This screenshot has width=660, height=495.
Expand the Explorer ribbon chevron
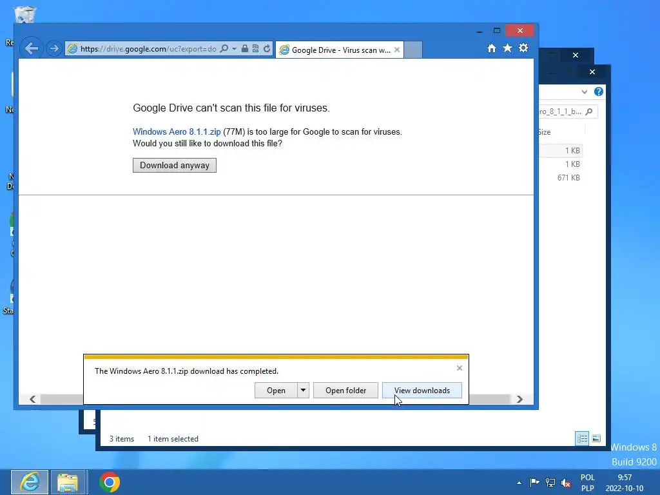click(x=584, y=92)
